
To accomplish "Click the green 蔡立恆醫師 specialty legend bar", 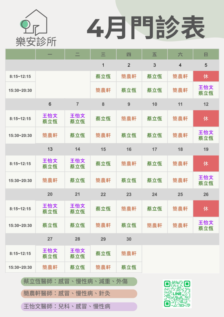I will coord(79,281).
